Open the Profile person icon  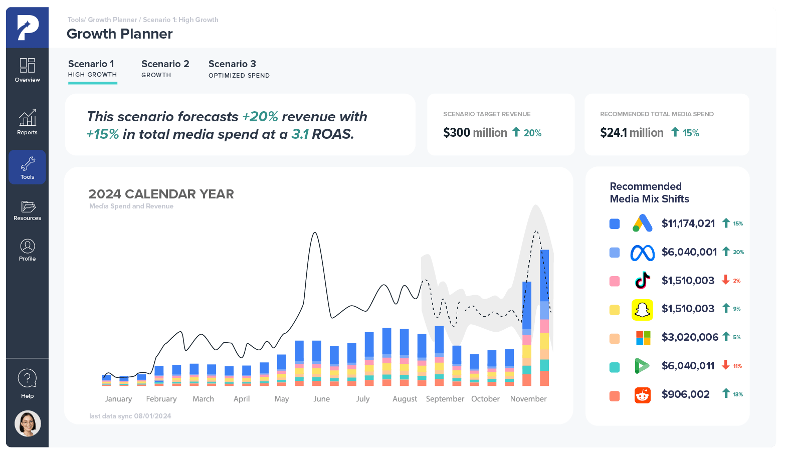point(27,246)
